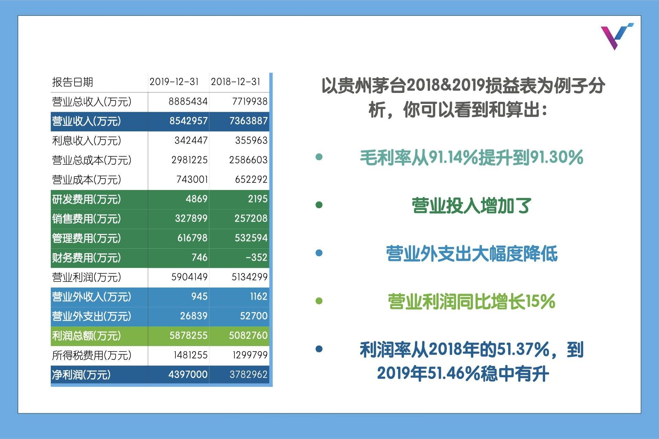659x439 pixels.
Task: Click the bullet text 毛利率从91.14%提升到91.30%
Action: click(x=472, y=158)
